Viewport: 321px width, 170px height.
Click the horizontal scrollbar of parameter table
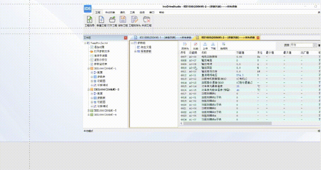[x=227, y=124]
